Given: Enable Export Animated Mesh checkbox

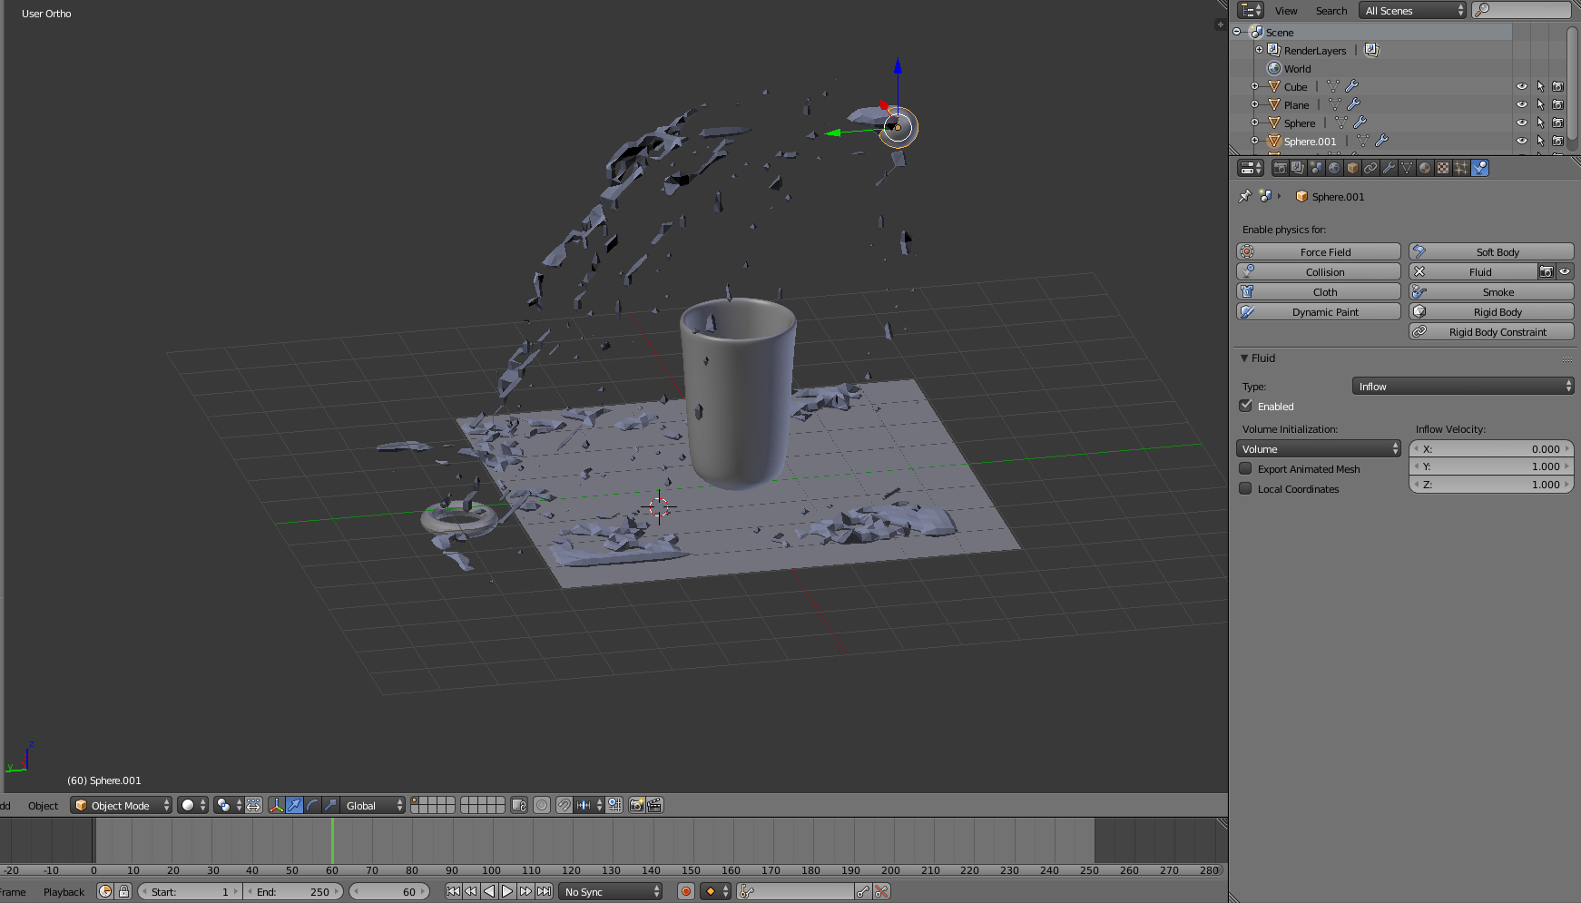Looking at the screenshot, I should pos(1246,468).
